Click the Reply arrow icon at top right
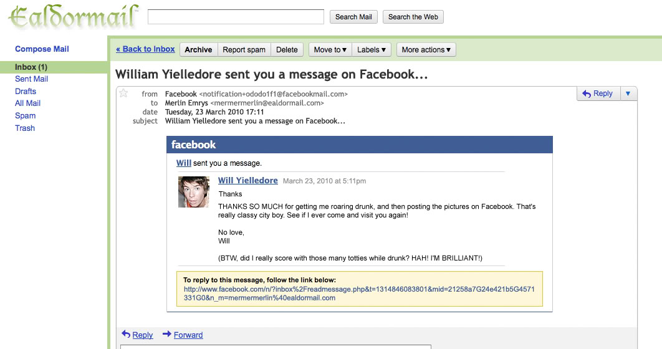Viewport: 662px width, 349px height. coord(587,93)
